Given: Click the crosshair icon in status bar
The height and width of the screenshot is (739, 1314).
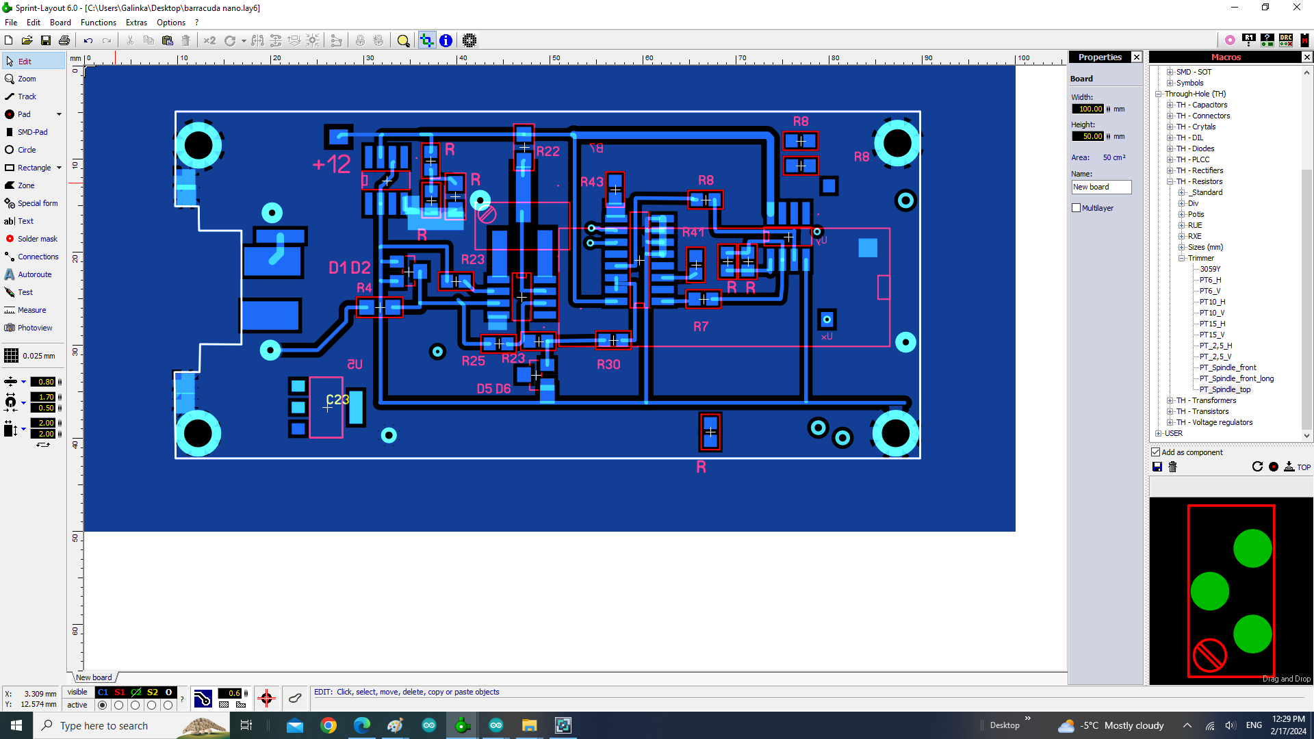Looking at the screenshot, I should [266, 698].
